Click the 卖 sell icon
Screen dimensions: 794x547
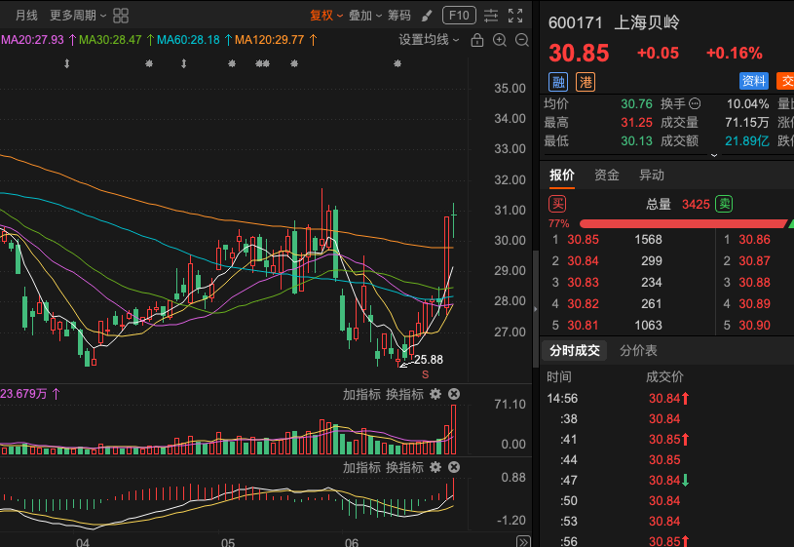(724, 204)
